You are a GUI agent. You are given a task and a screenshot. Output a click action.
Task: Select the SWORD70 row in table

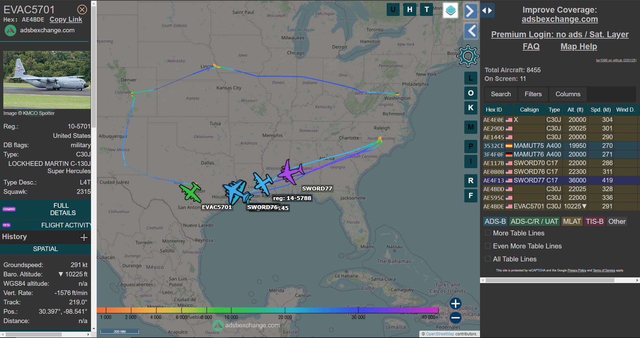[x=560, y=163]
